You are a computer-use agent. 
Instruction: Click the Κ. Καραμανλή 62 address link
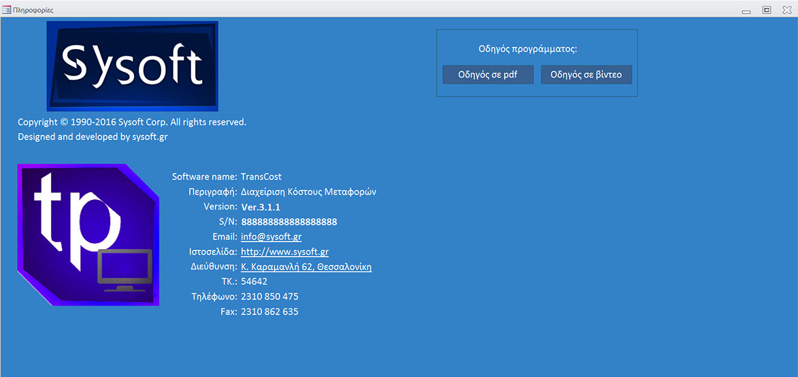[x=306, y=267]
